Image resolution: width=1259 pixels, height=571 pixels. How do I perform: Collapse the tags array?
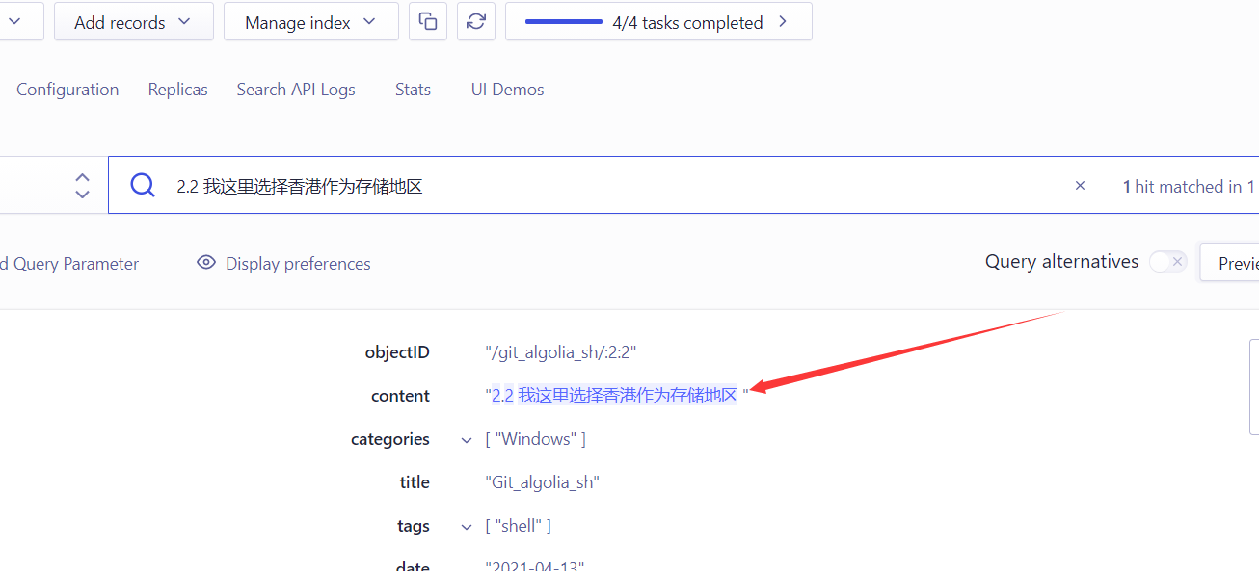(467, 527)
